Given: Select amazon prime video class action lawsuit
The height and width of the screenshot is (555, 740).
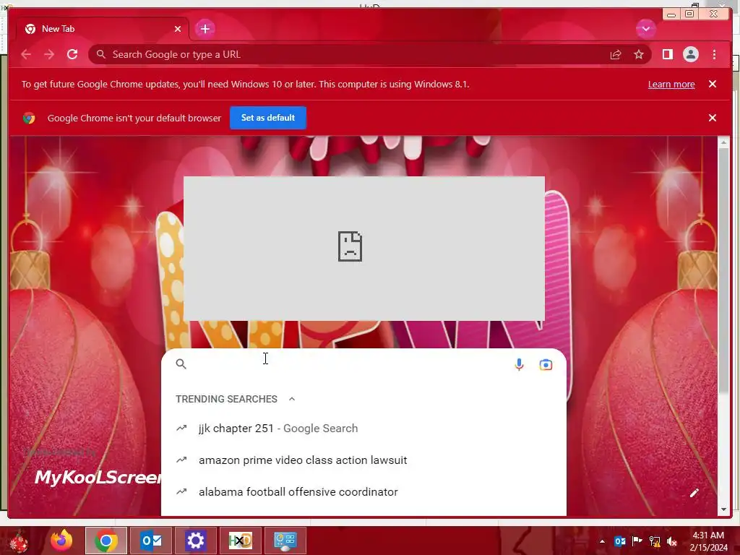Looking at the screenshot, I should coord(363,460).
